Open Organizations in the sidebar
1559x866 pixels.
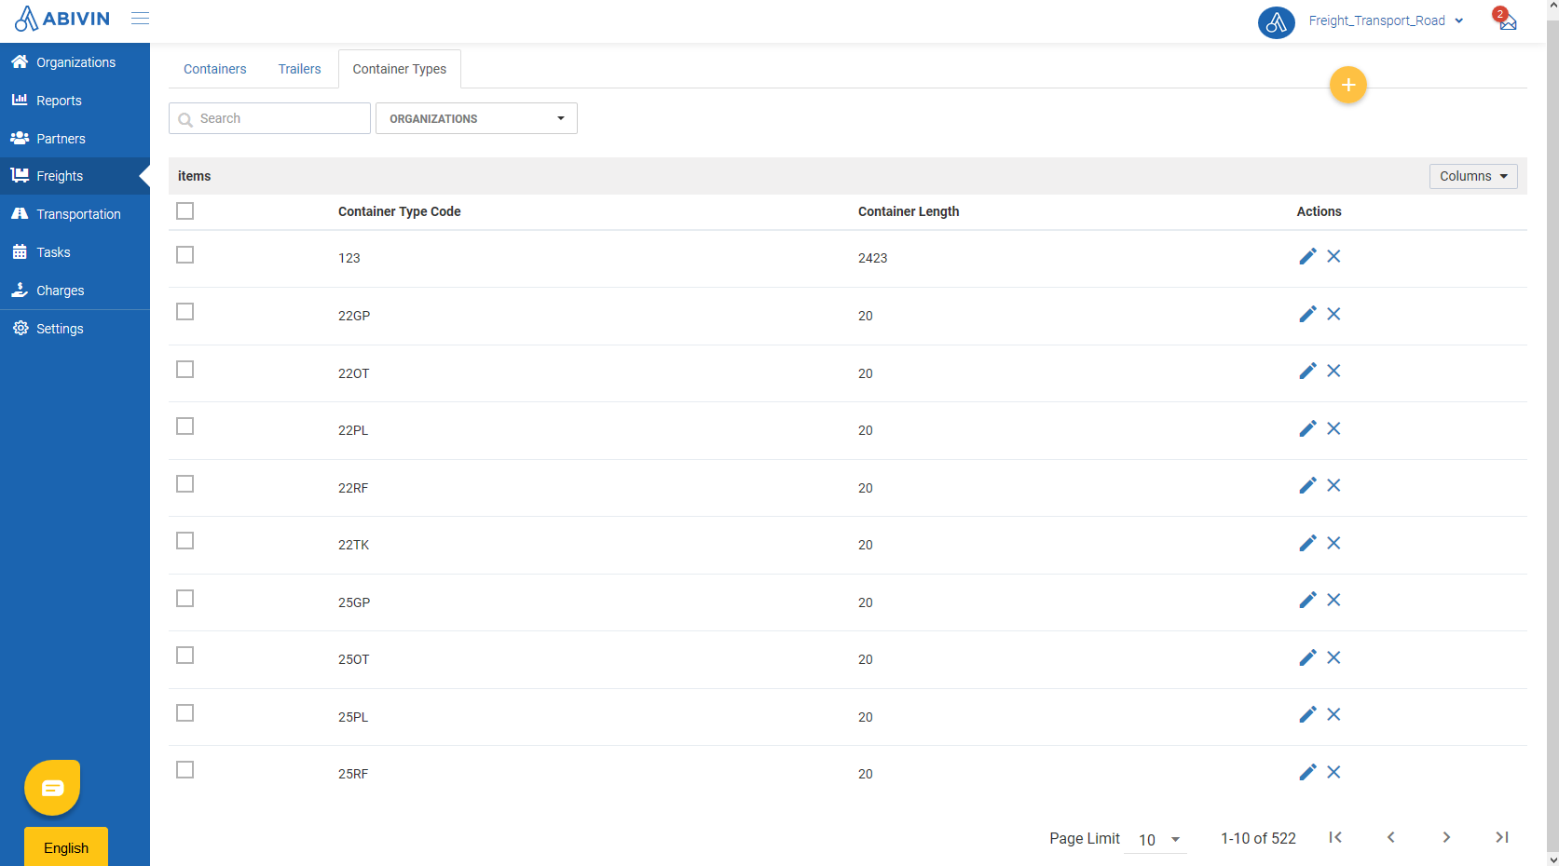75,62
